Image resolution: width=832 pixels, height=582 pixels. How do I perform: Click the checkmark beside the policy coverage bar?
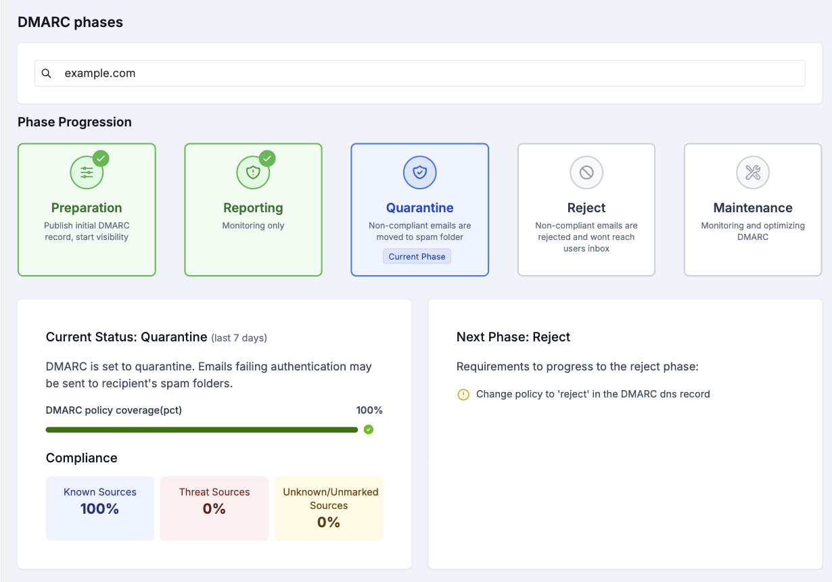pos(368,429)
